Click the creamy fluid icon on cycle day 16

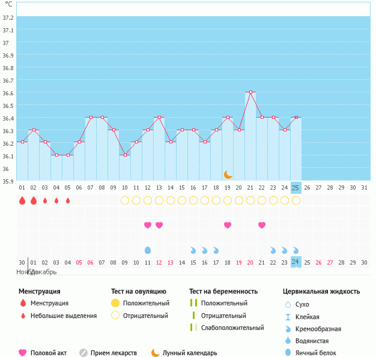pos(205,250)
